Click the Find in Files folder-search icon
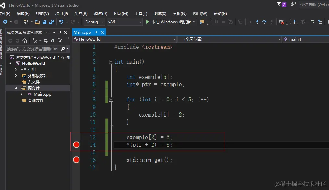 202,22
